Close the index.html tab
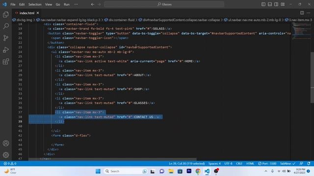Screen dimensions: 314x176 pyautogui.click(x=38, y=13)
